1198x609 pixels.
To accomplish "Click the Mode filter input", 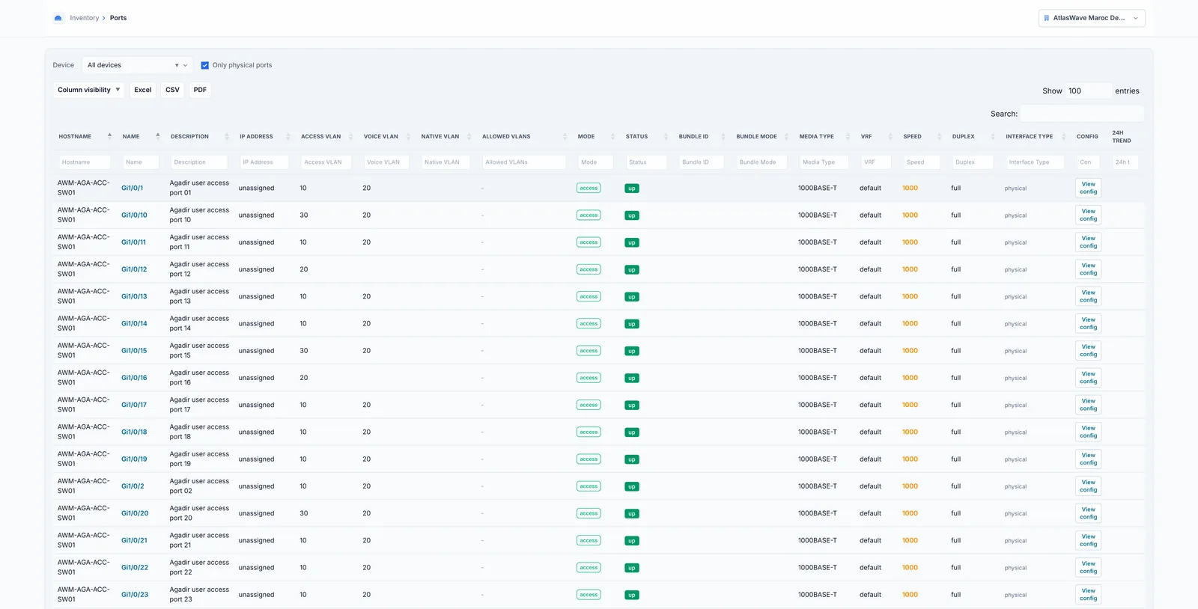I will click(x=596, y=162).
